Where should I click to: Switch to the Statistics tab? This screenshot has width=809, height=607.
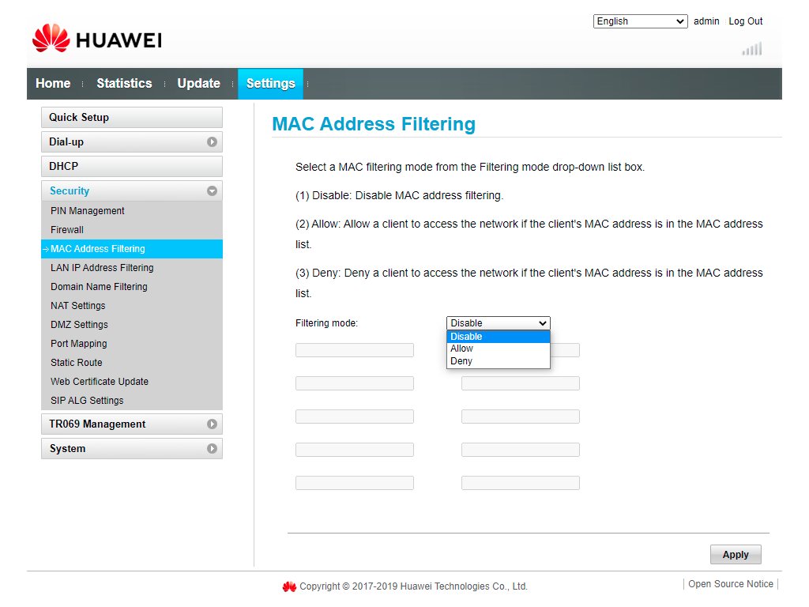[x=124, y=84]
